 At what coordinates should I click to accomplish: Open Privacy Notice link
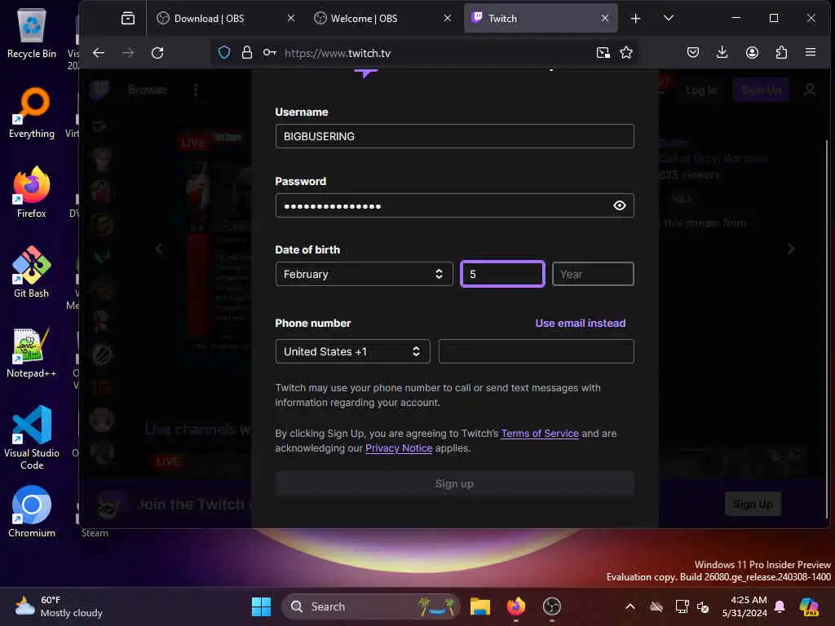398,448
